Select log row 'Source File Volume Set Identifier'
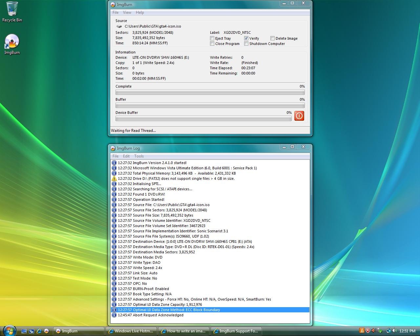 pyautogui.click(x=210, y=226)
